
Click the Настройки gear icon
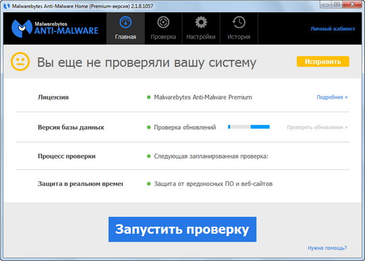(x=201, y=23)
